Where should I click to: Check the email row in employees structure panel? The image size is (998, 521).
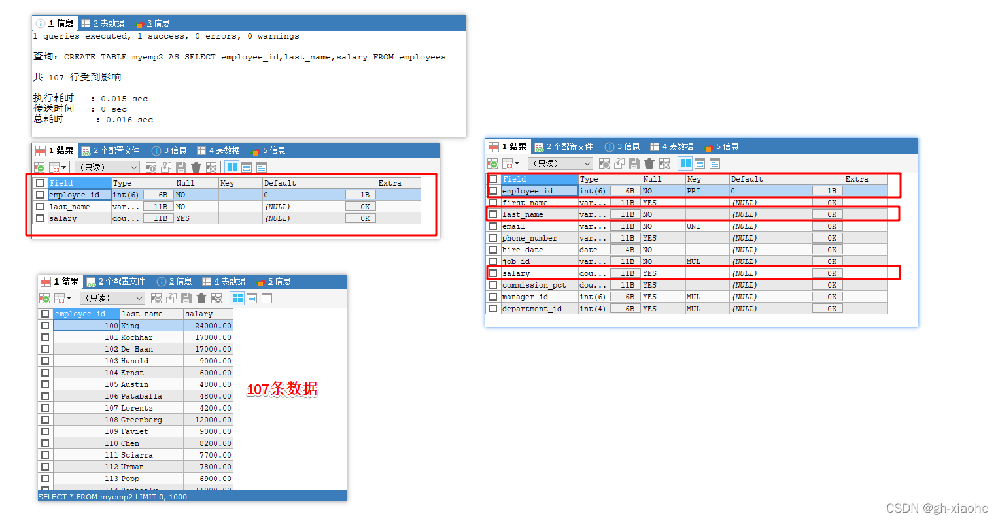coord(493,226)
